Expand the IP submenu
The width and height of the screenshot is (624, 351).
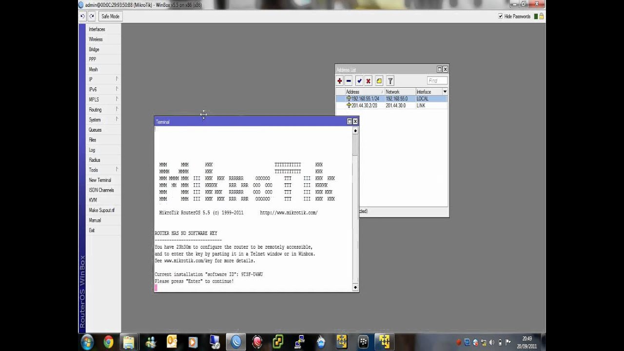103,79
